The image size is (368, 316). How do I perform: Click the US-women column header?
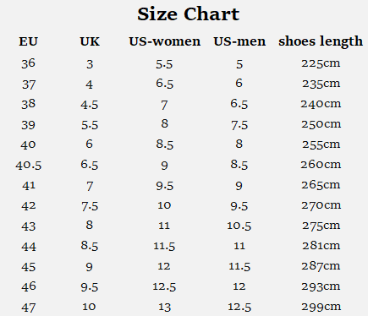pyautogui.click(x=165, y=41)
